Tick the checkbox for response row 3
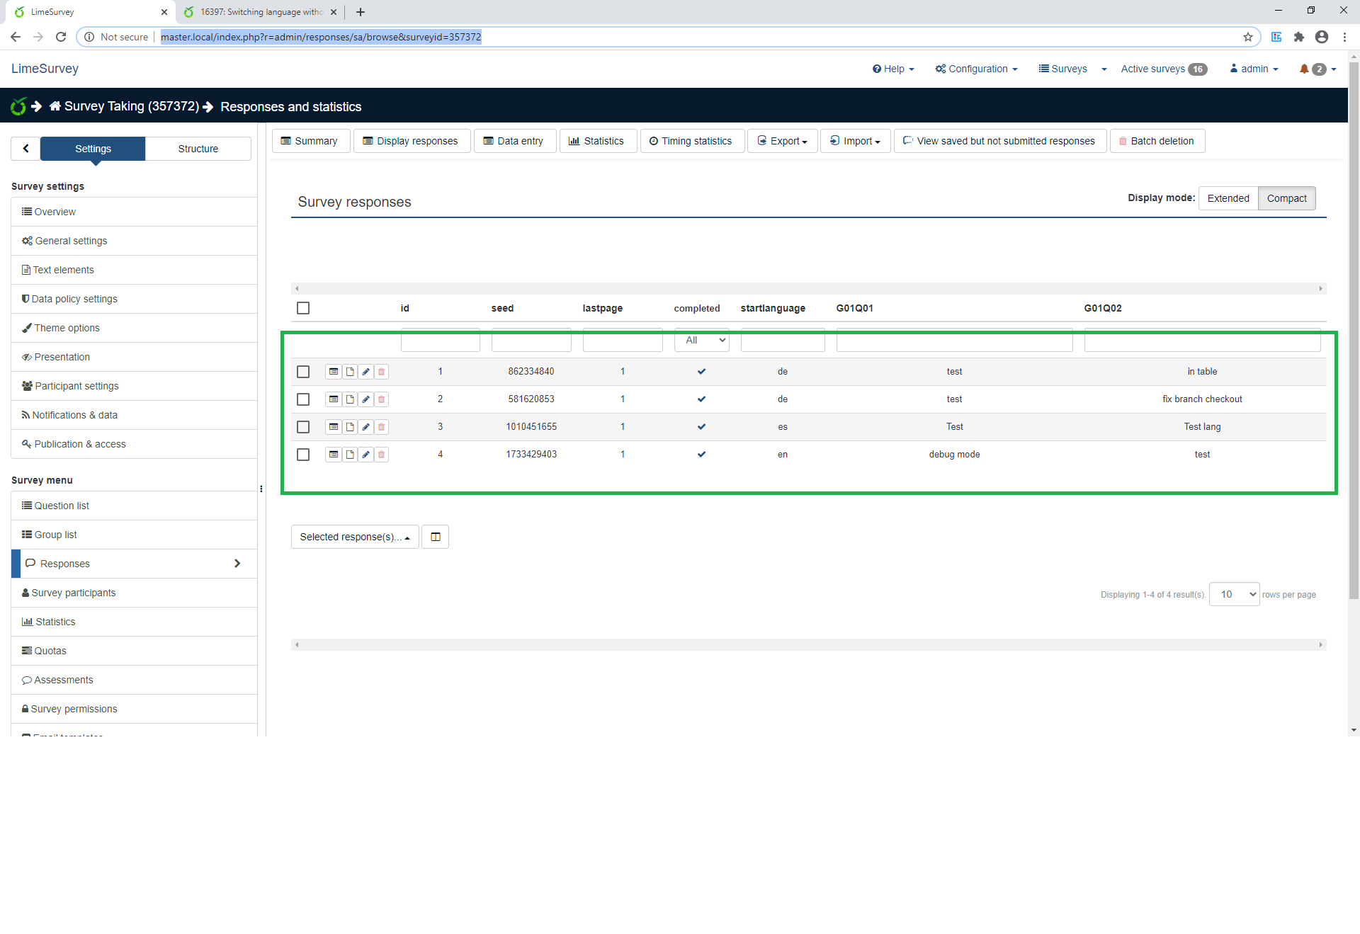This screenshot has height=934, width=1360. point(303,427)
